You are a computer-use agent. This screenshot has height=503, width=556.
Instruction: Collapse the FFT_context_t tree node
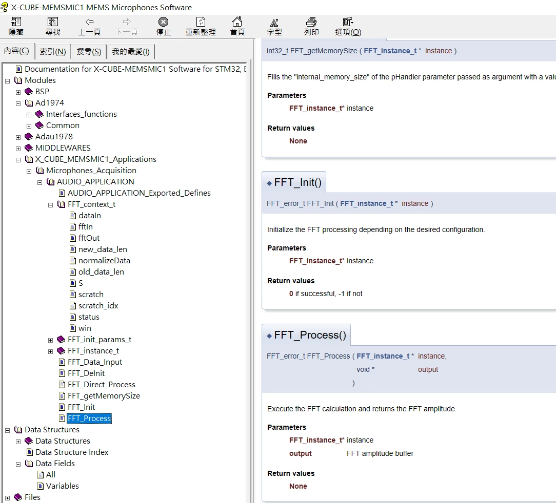pos(50,205)
